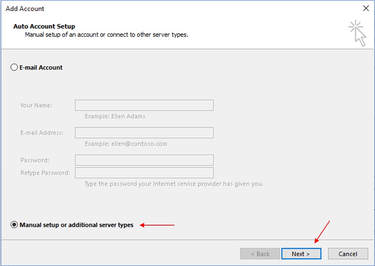
Task: Click the Next > button
Action: pyautogui.click(x=301, y=254)
